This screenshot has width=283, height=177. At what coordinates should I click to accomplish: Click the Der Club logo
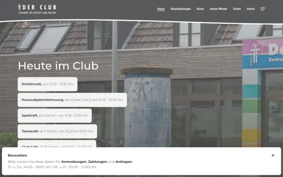click(x=37, y=9)
